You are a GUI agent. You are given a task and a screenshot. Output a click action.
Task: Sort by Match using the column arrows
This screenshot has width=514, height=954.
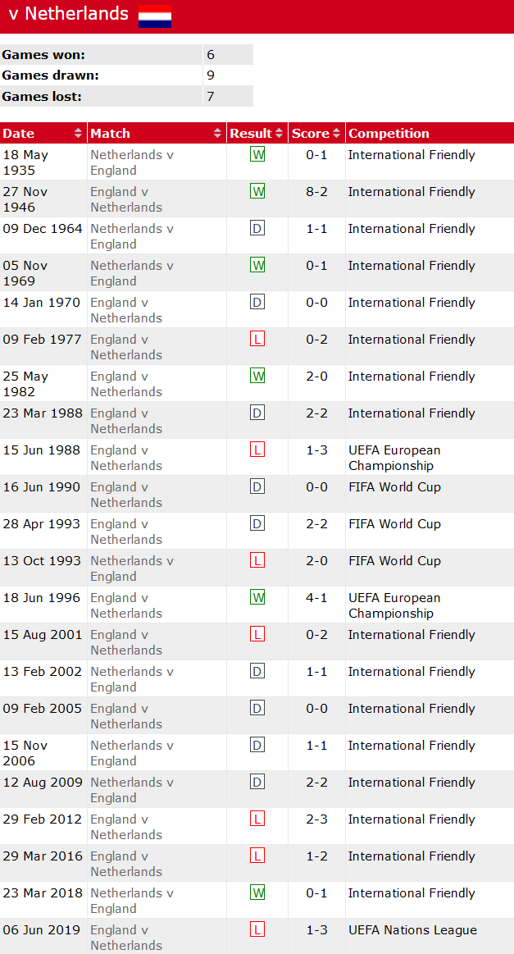point(218,134)
